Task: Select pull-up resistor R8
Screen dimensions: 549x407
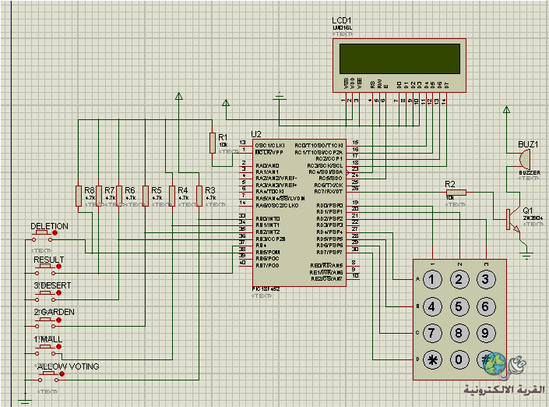Action: (x=79, y=196)
